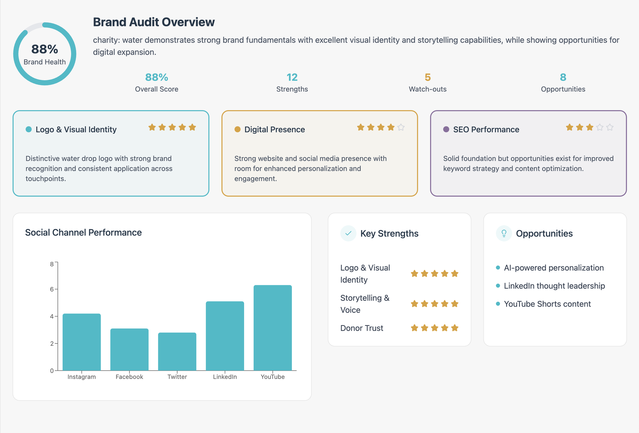This screenshot has width=639, height=433.
Task: Click the YouTube Shorts content item
Action: point(547,304)
